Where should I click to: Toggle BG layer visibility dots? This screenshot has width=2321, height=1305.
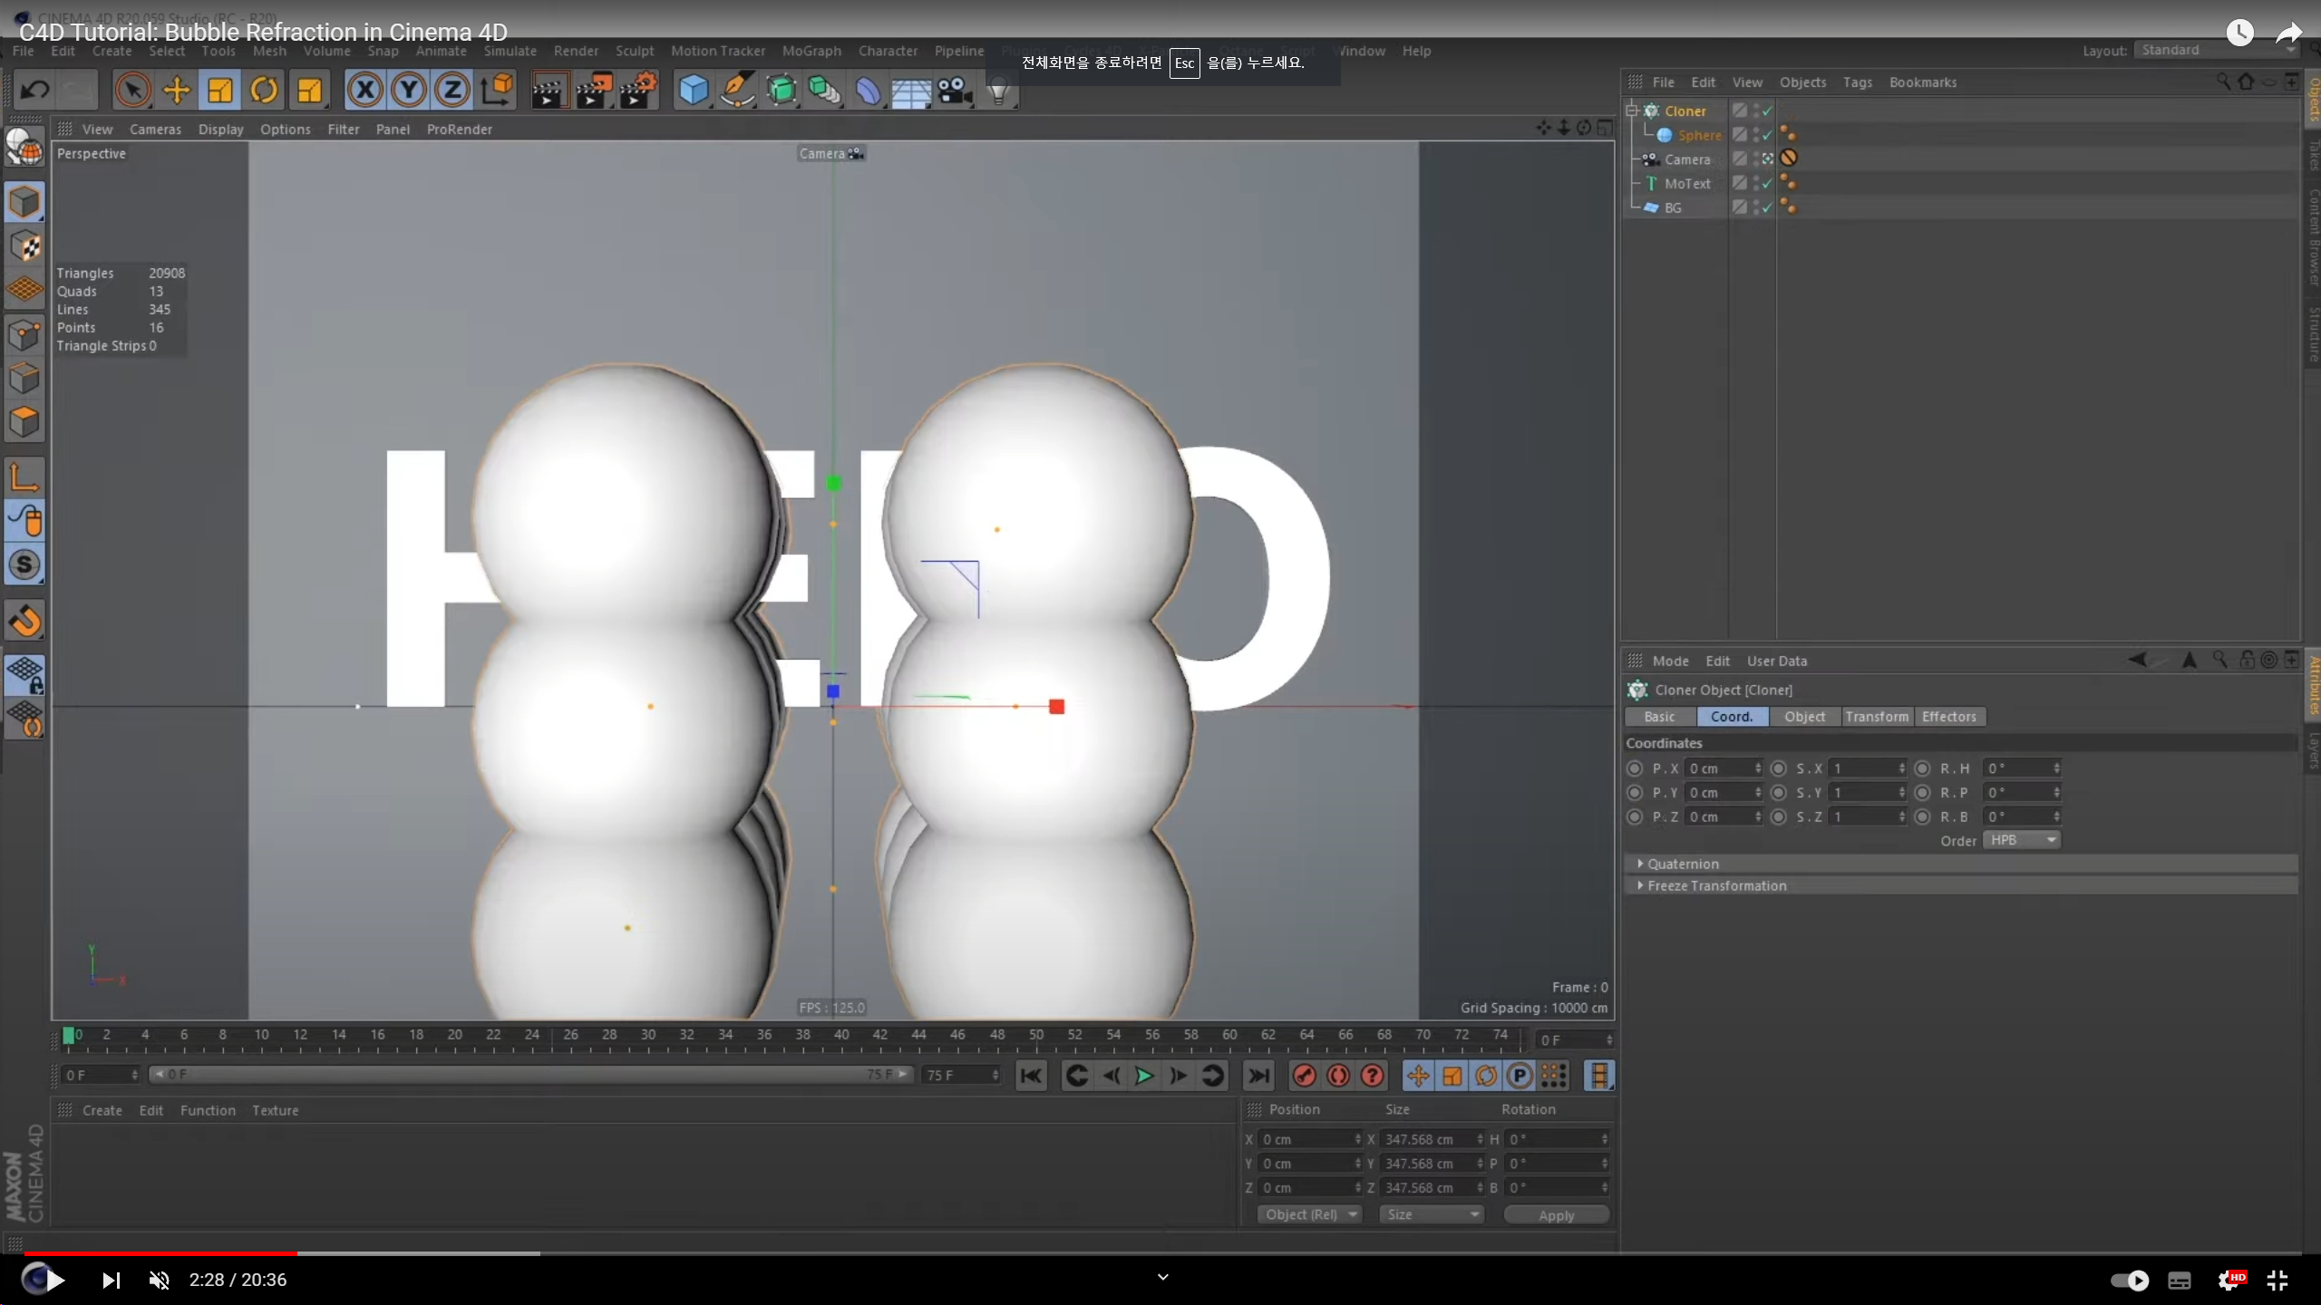(1755, 208)
